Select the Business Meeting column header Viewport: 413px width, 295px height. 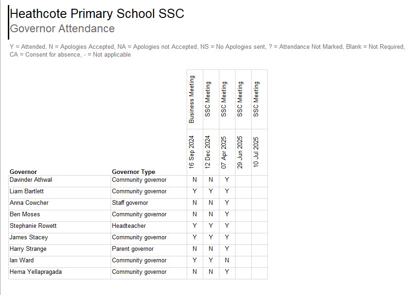192,99
